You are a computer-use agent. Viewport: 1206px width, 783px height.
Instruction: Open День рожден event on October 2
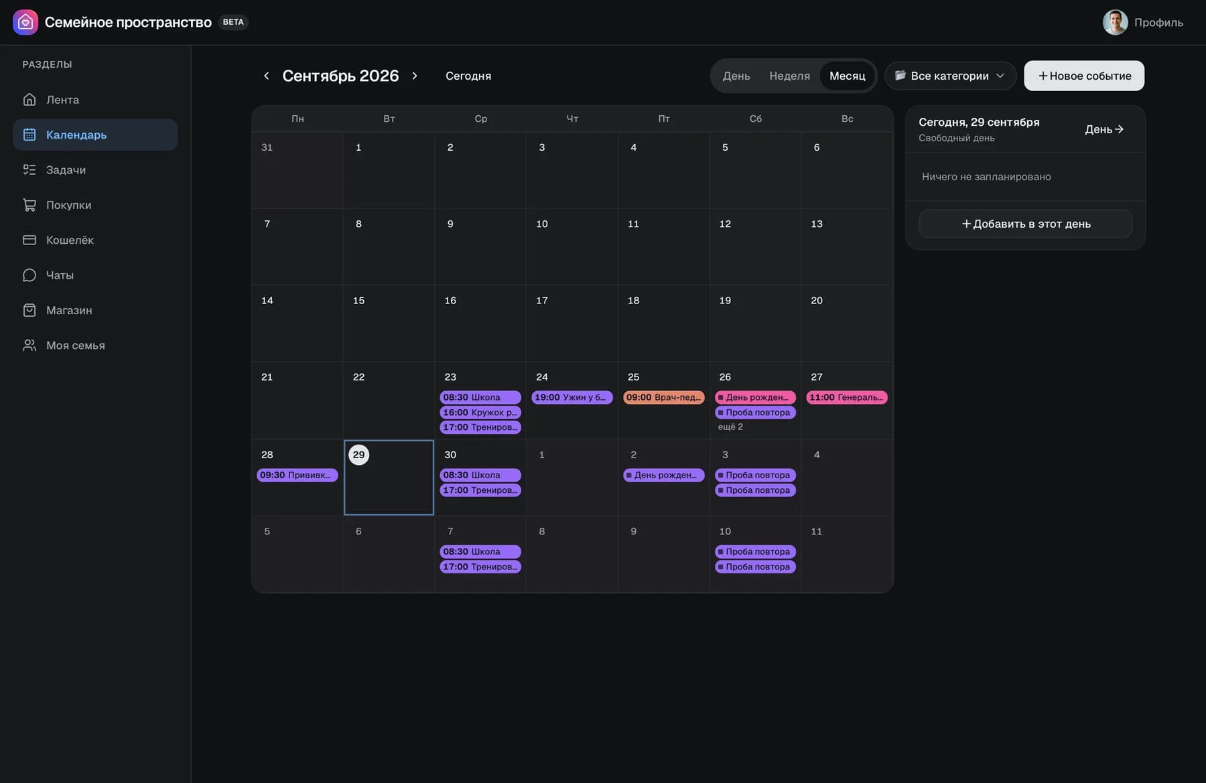[663, 475]
